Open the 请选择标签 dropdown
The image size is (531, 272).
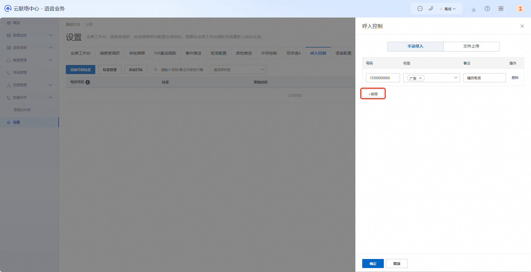tap(238, 70)
